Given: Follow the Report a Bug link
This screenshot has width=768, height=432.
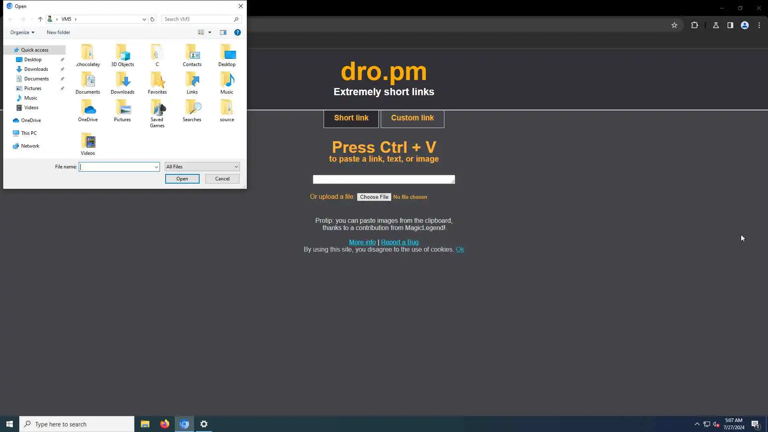Looking at the screenshot, I should coord(400,242).
